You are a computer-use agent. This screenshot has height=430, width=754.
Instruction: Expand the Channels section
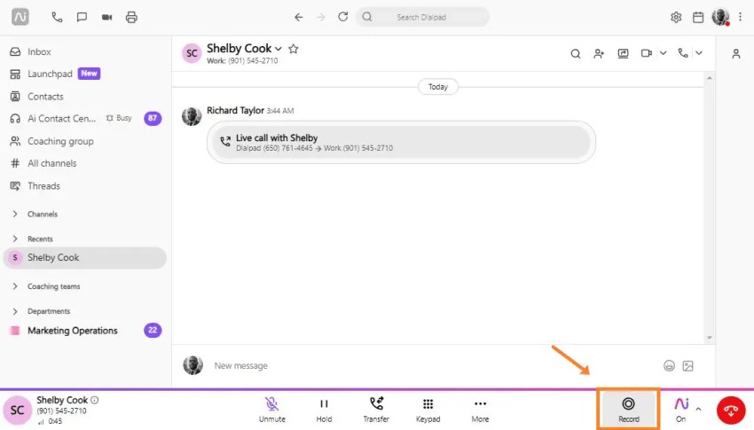(15, 214)
